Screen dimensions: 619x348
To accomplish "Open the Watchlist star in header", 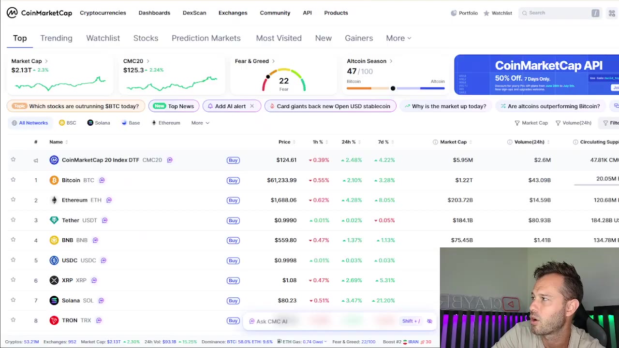I will click(486, 13).
